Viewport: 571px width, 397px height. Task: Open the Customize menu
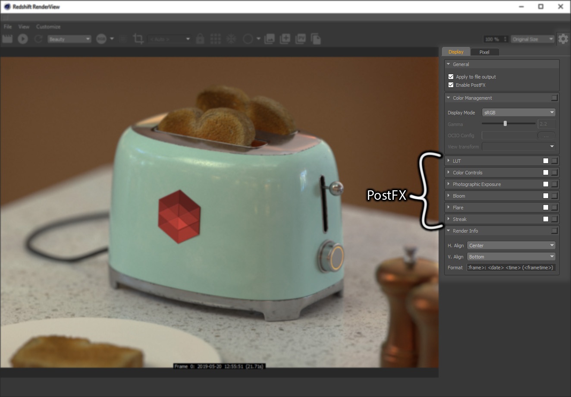pyautogui.click(x=48, y=27)
